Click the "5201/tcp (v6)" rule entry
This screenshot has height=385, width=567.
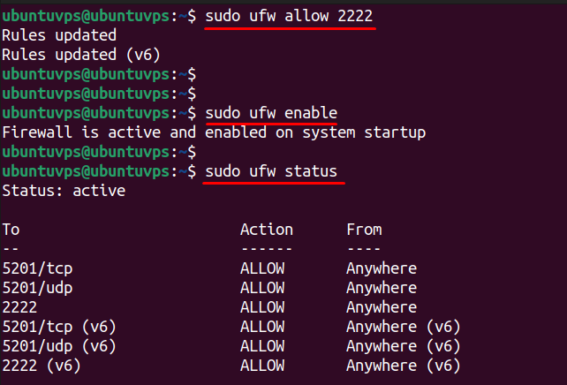point(59,327)
